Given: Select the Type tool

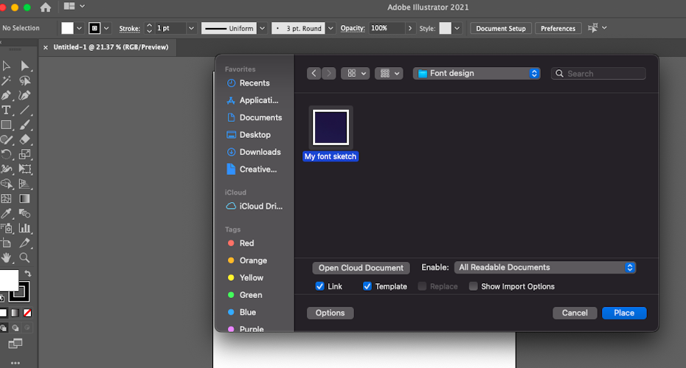Looking at the screenshot, I should point(6,110).
